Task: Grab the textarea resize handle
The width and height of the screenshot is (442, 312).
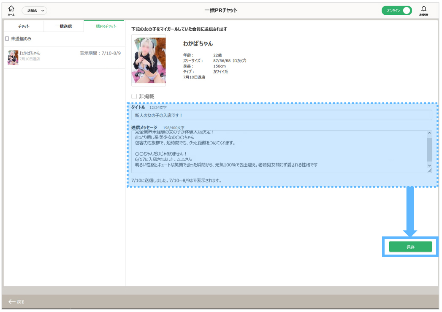Action: point(429,171)
